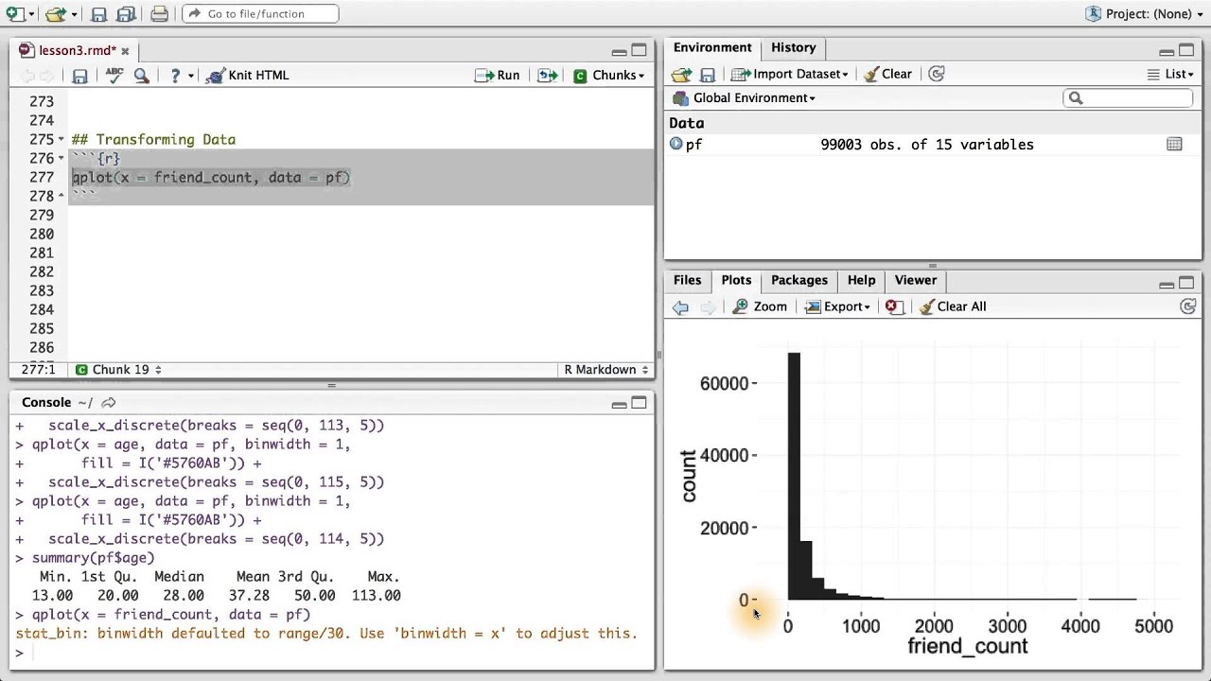Switch to the History tab
The width and height of the screenshot is (1211, 681).
(793, 47)
